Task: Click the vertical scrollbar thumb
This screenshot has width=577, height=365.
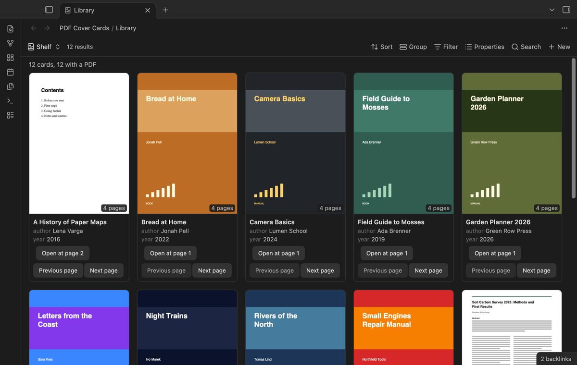Action: (573, 128)
